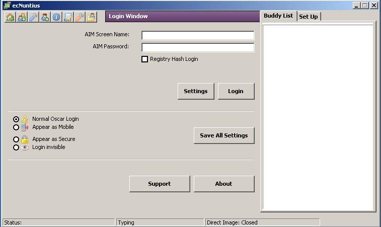The height and width of the screenshot is (227, 381).
Task: Focus the AIM Password field
Action: point(198,48)
